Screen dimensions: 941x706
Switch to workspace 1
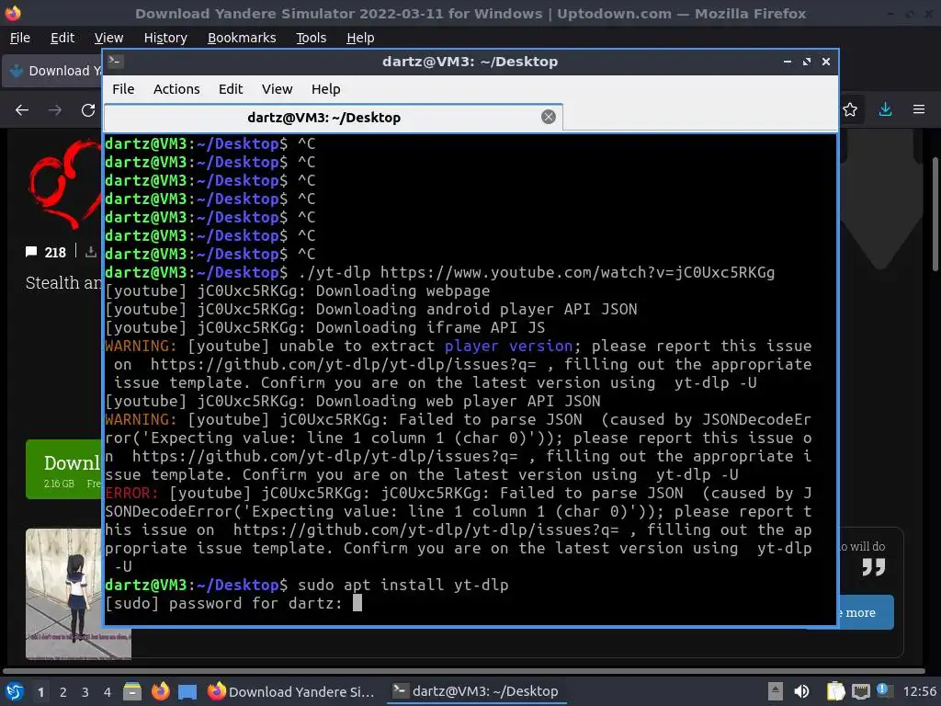pyautogui.click(x=40, y=691)
